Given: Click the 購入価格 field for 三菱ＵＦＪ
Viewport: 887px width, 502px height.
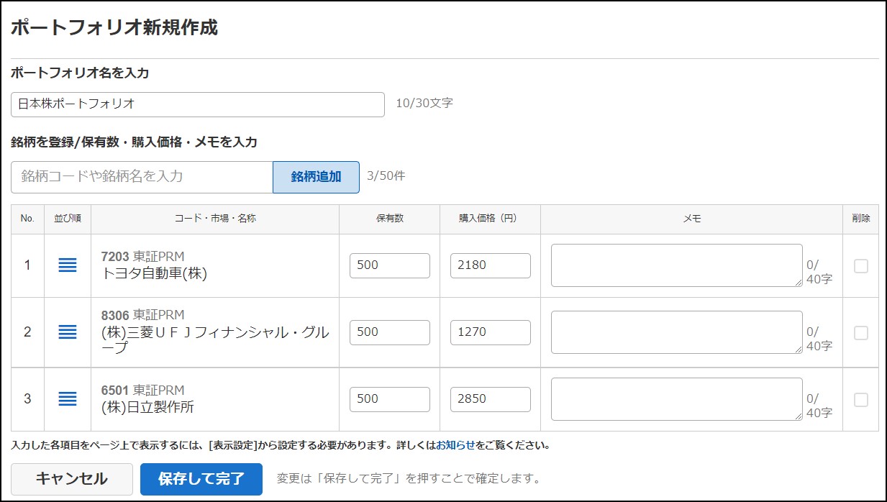Looking at the screenshot, I should [490, 332].
